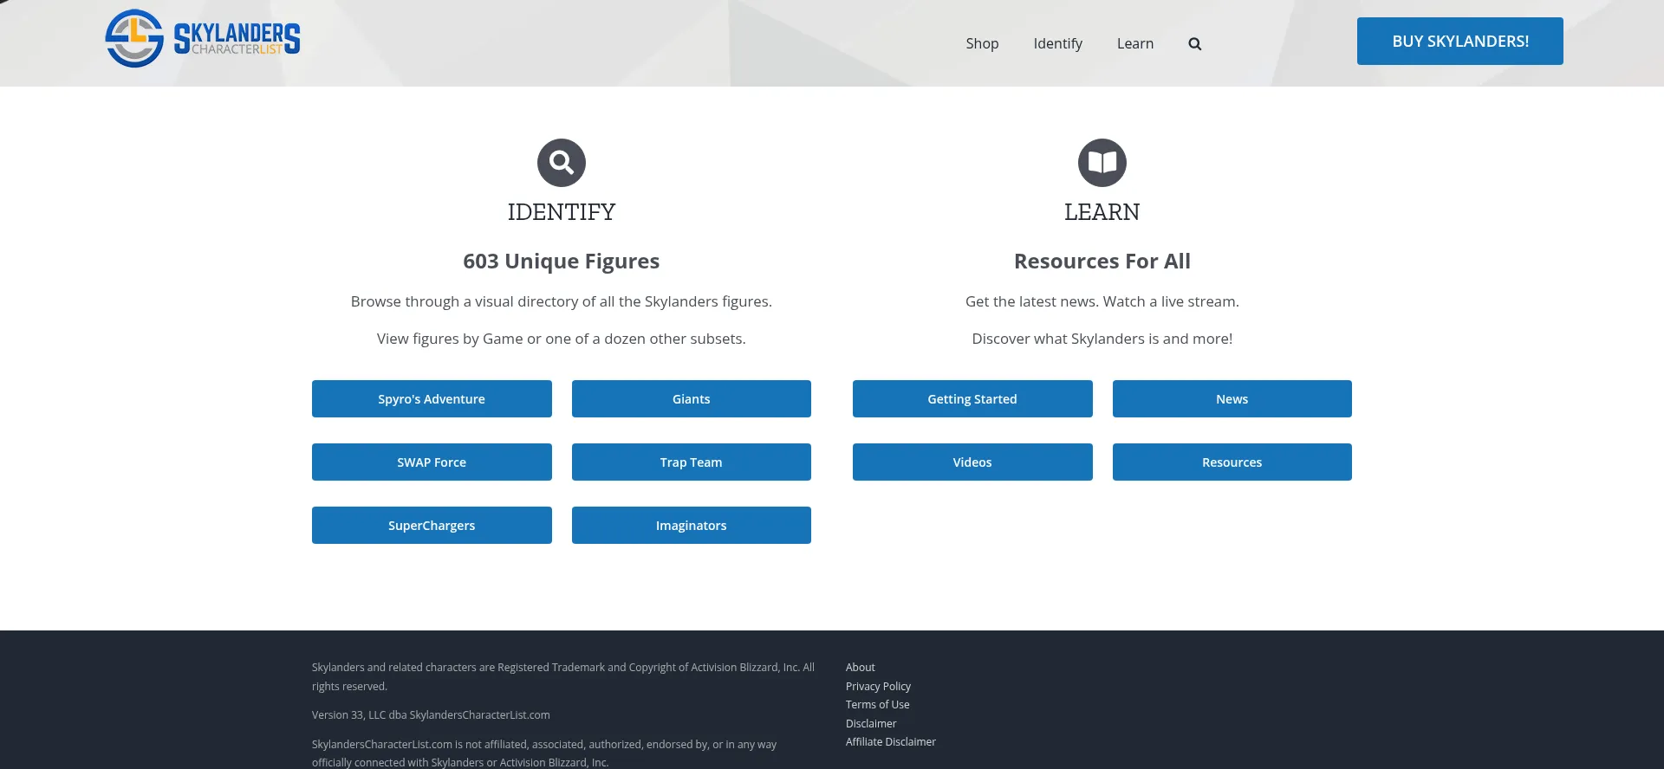Image resolution: width=1664 pixels, height=769 pixels.
Task: Open the Trap Team figures button
Action: tap(692, 462)
